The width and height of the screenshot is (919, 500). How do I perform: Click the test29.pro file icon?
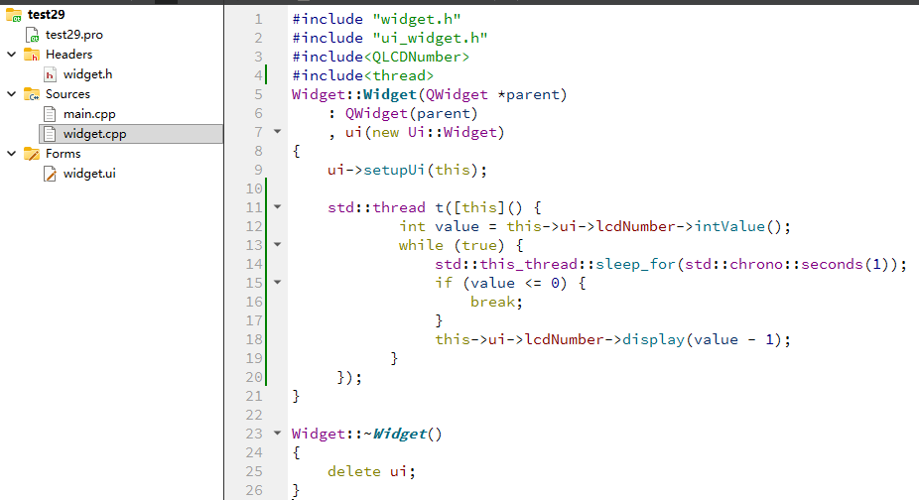click(32, 35)
